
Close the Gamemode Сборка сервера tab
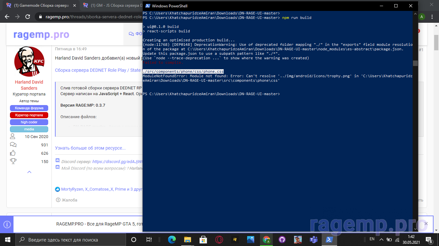tap(74, 5)
